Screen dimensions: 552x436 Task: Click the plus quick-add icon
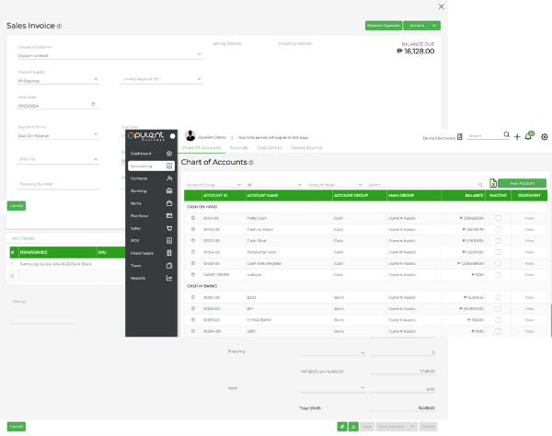[x=517, y=136]
